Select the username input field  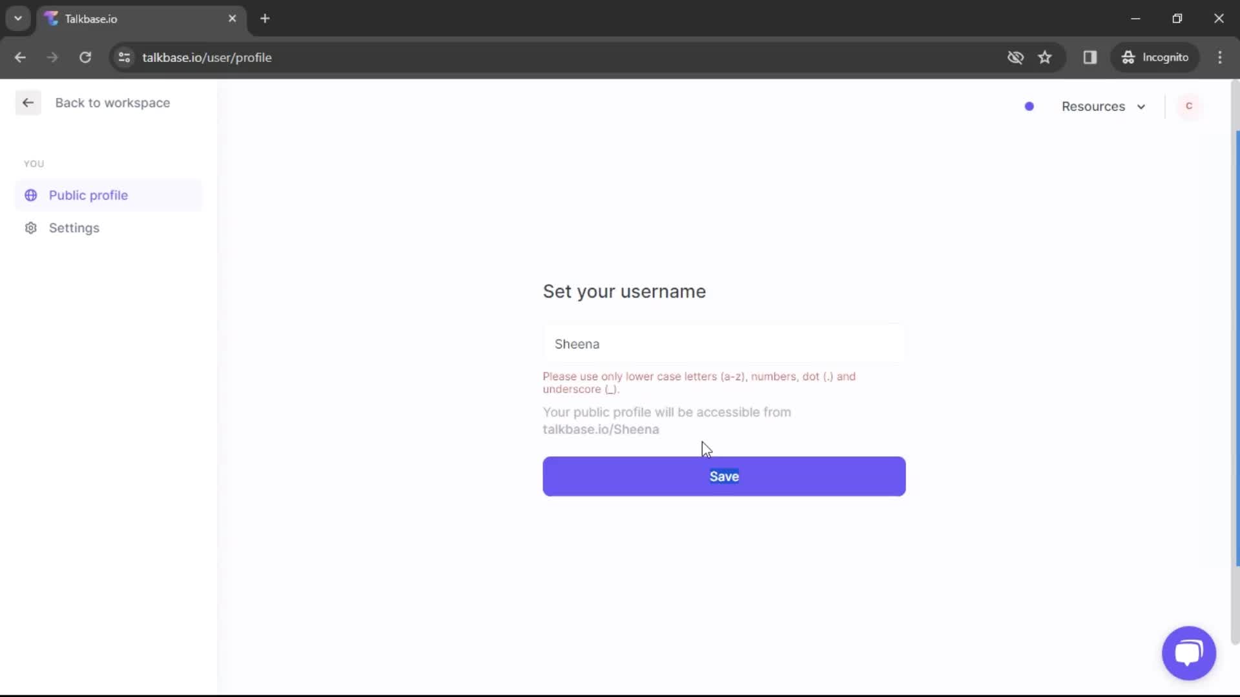(x=723, y=344)
